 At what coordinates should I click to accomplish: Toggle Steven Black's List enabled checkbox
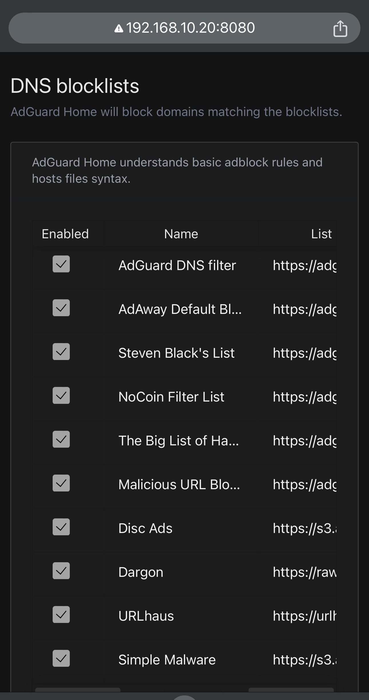click(x=61, y=351)
